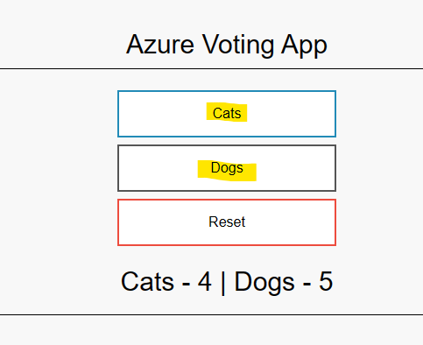Select the yellow highlighted Cats label
423x345 pixels.
point(227,113)
